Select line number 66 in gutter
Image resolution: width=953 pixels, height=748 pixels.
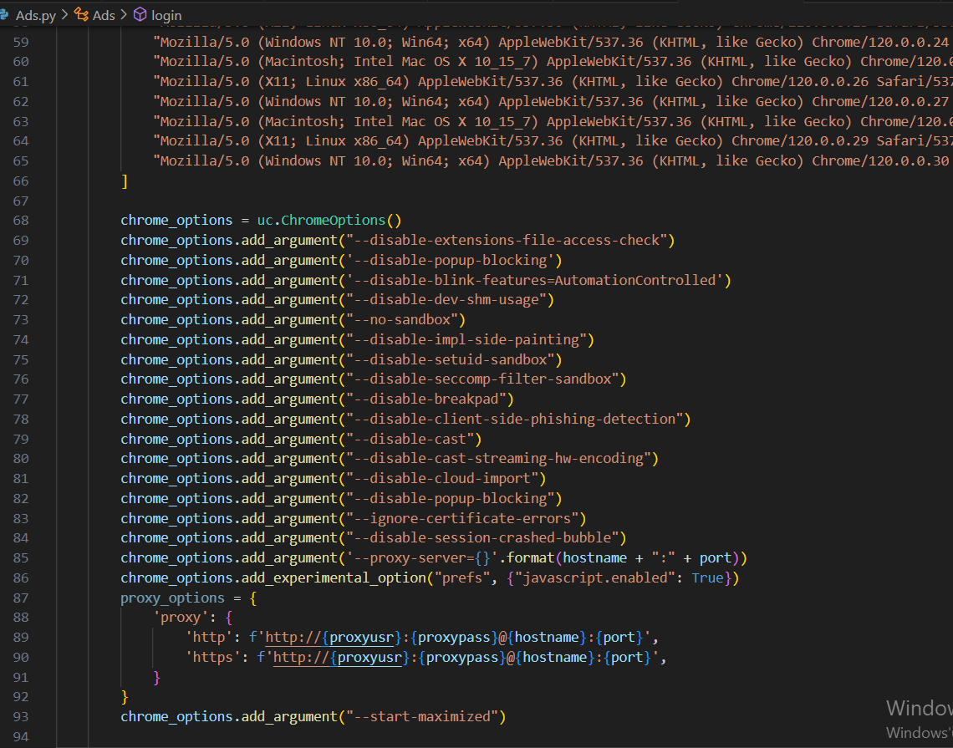coord(21,181)
